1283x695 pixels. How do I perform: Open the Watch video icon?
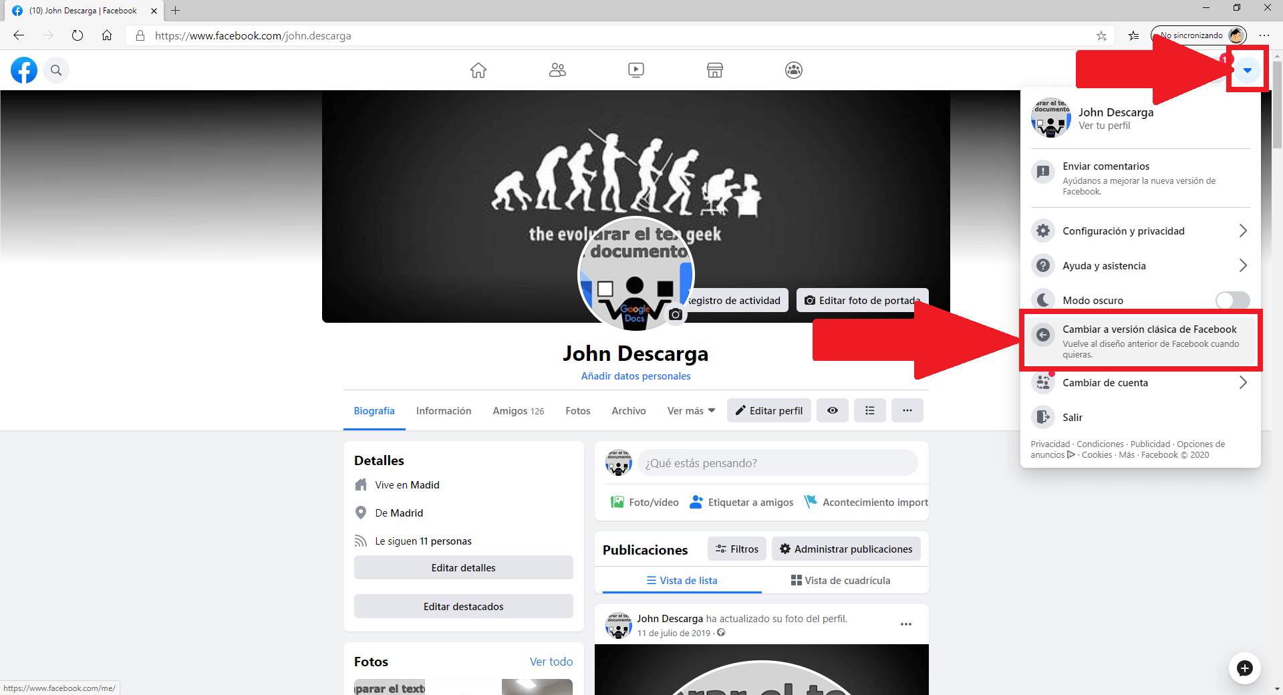point(636,70)
